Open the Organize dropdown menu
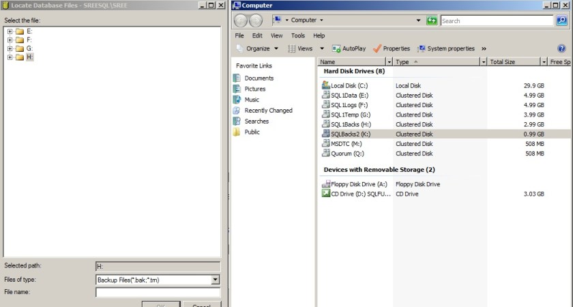 257,48
